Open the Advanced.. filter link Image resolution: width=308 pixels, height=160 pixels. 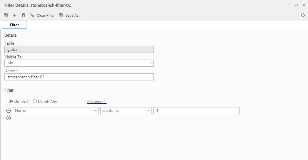pos(96,102)
